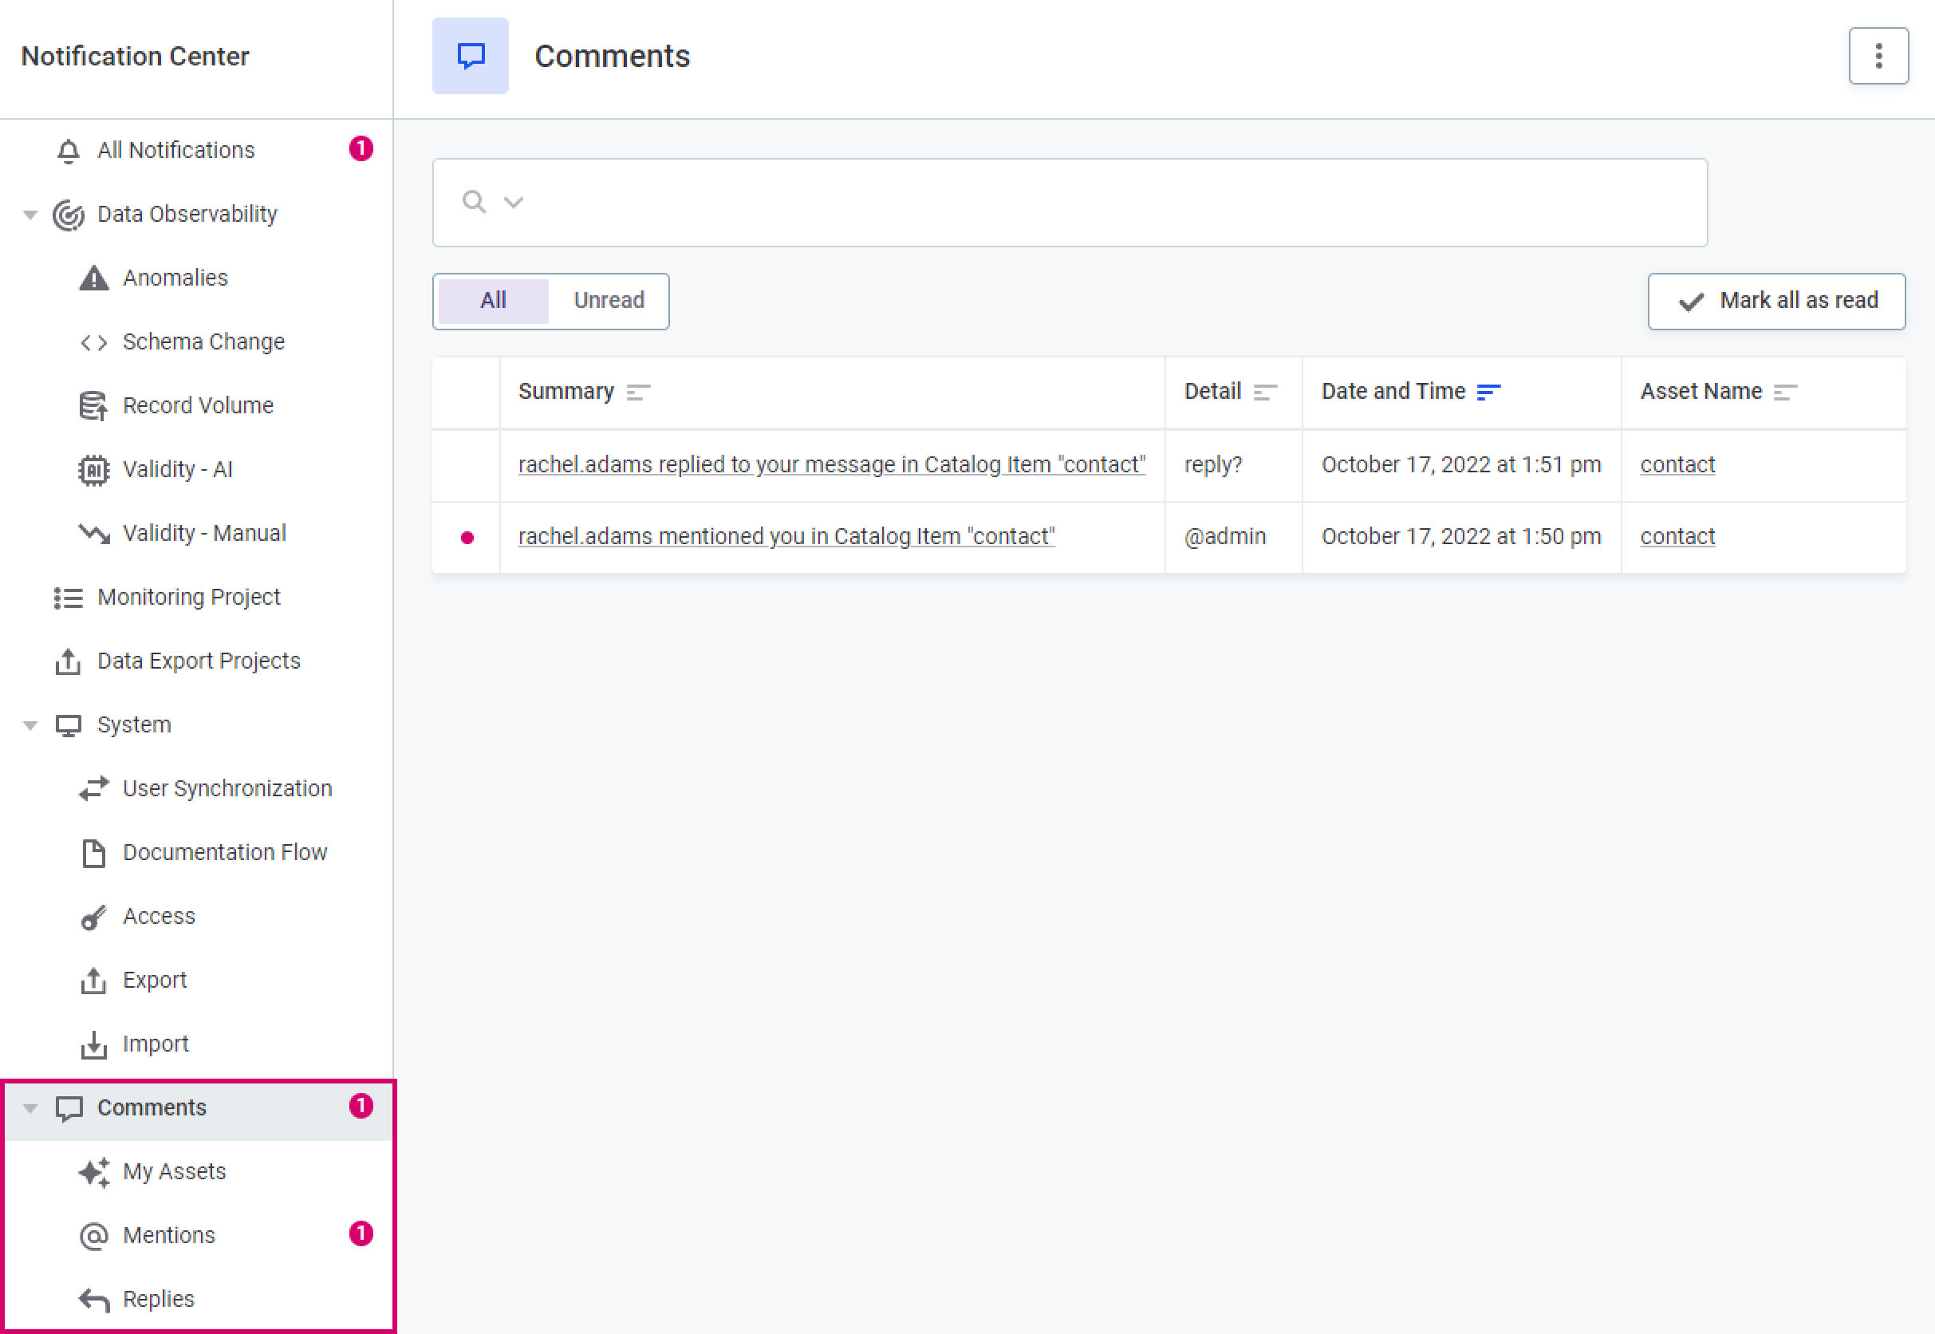Open All Notifications in sidebar
Screen dimensions: 1935x1334
tap(175, 150)
